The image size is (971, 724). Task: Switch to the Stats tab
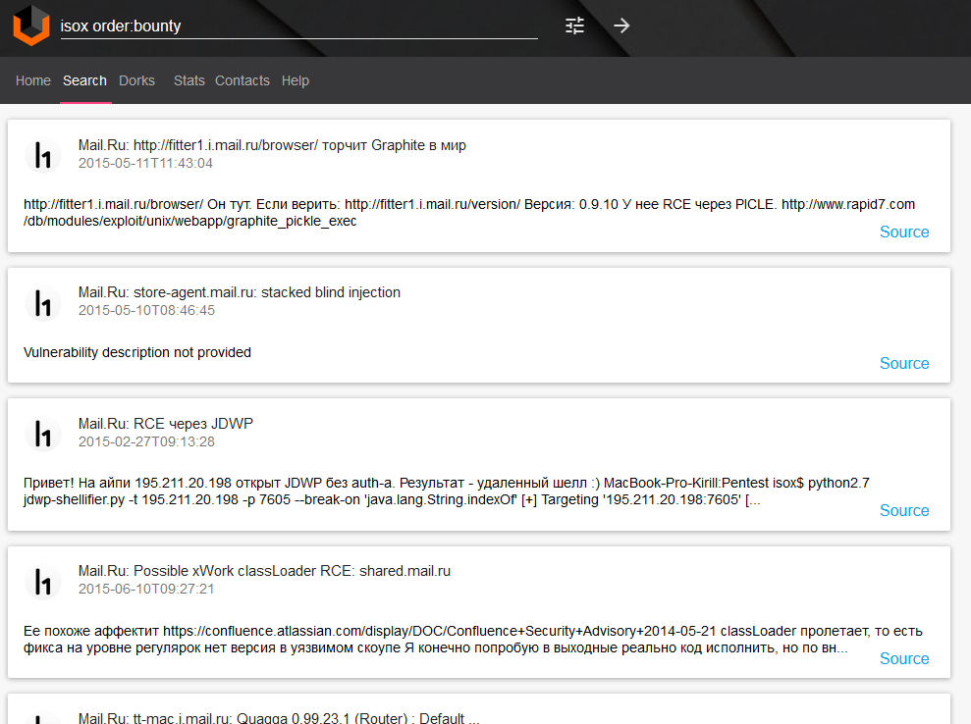click(189, 80)
